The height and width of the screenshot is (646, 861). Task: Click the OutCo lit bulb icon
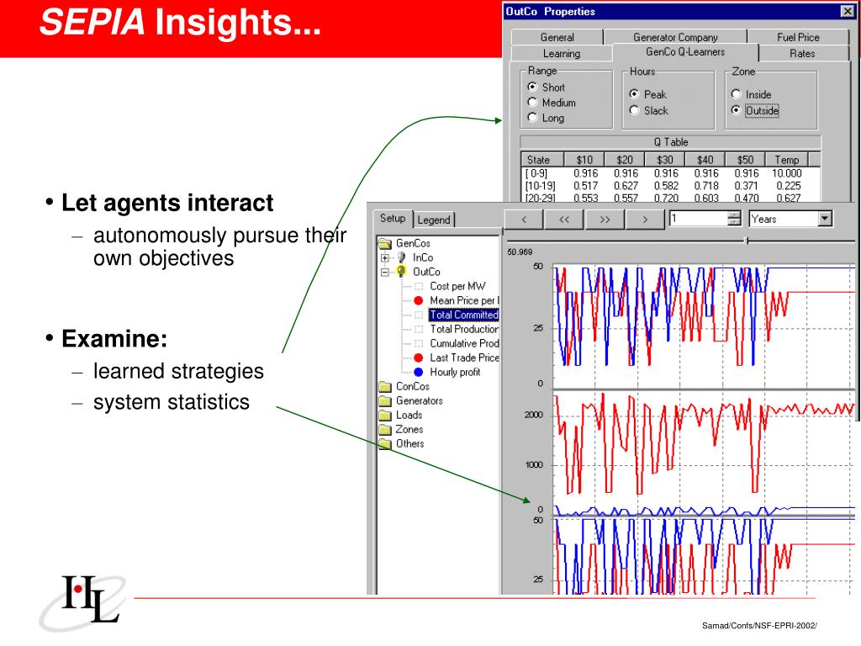[x=401, y=272]
